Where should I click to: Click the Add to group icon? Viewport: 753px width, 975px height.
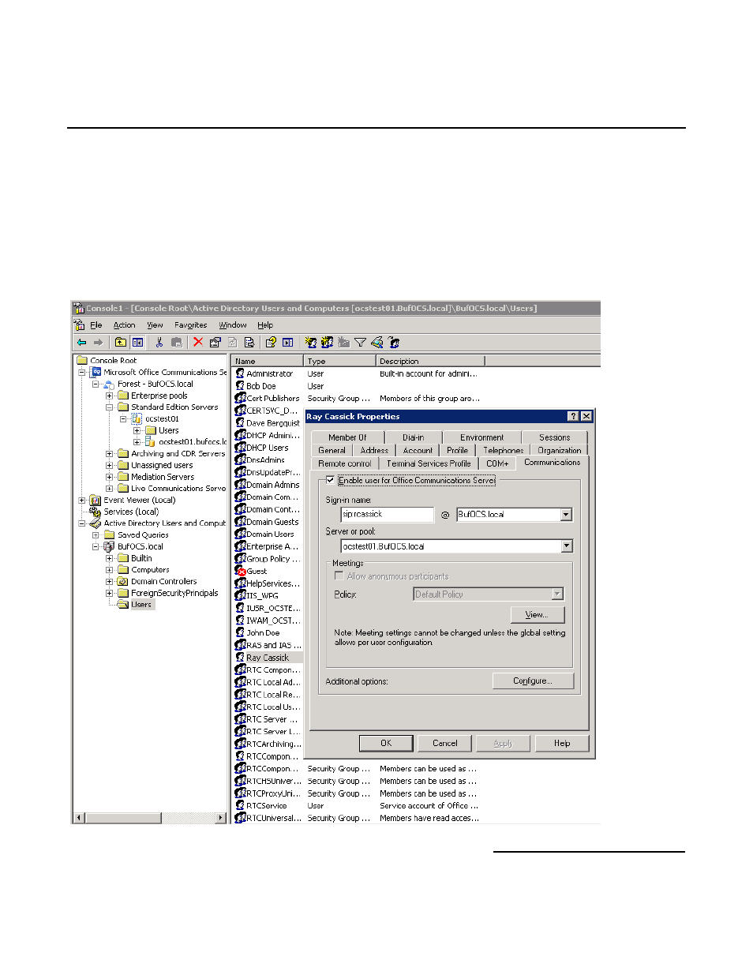394,343
